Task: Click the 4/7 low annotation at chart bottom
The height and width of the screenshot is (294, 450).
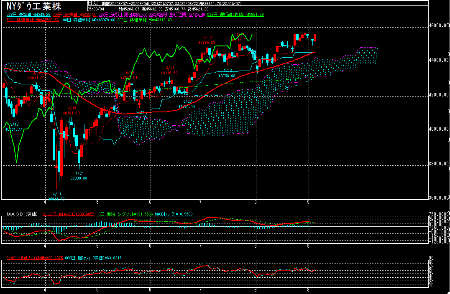Action: (x=56, y=197)
